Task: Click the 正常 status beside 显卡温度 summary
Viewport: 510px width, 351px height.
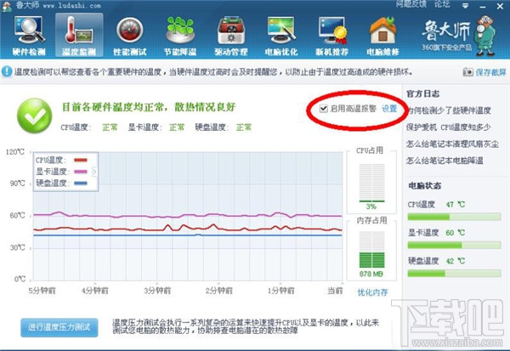Action: (x=177, y=127)
